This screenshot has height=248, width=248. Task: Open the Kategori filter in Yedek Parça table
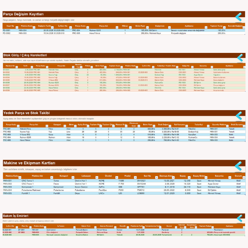[65, 126]
